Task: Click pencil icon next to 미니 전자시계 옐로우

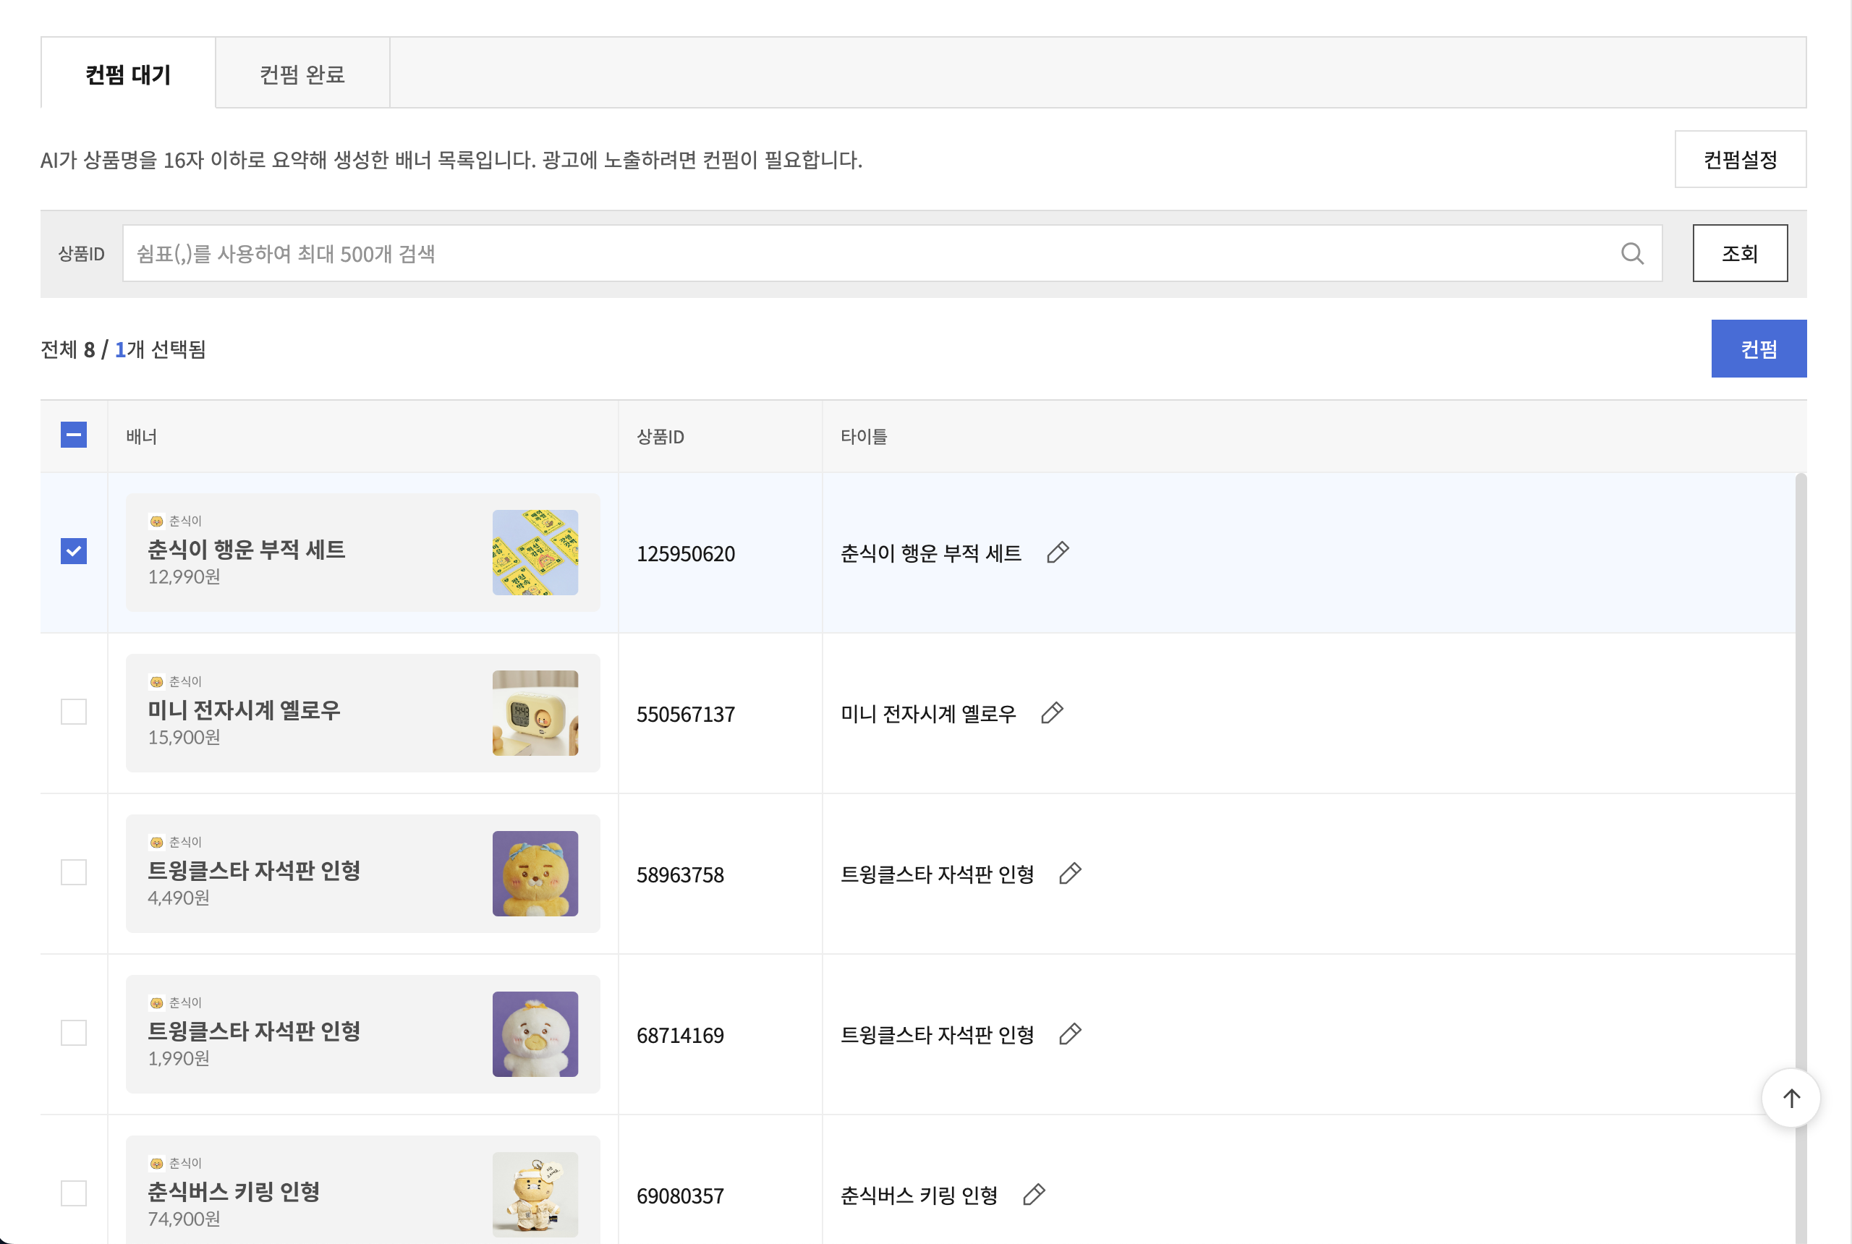Action: 1051,713
